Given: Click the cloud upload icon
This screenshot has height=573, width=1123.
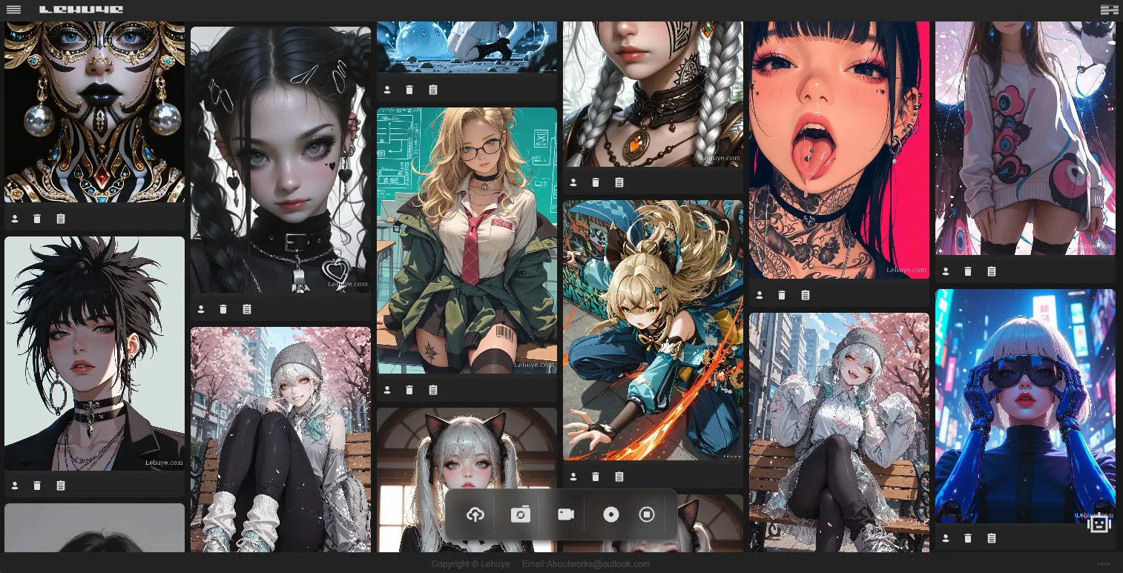Looking at the screenshot, I should [475, 514].
